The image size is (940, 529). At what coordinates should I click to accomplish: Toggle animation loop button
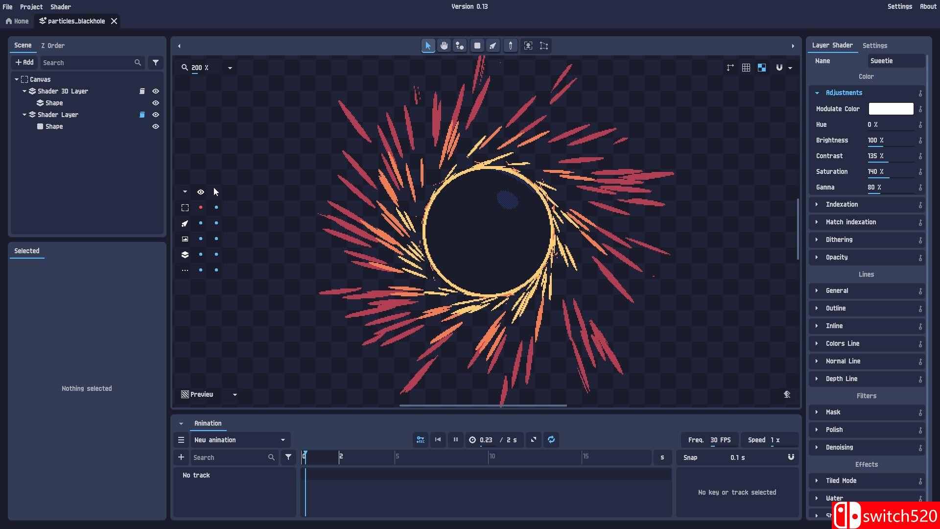tap(551, 440)
